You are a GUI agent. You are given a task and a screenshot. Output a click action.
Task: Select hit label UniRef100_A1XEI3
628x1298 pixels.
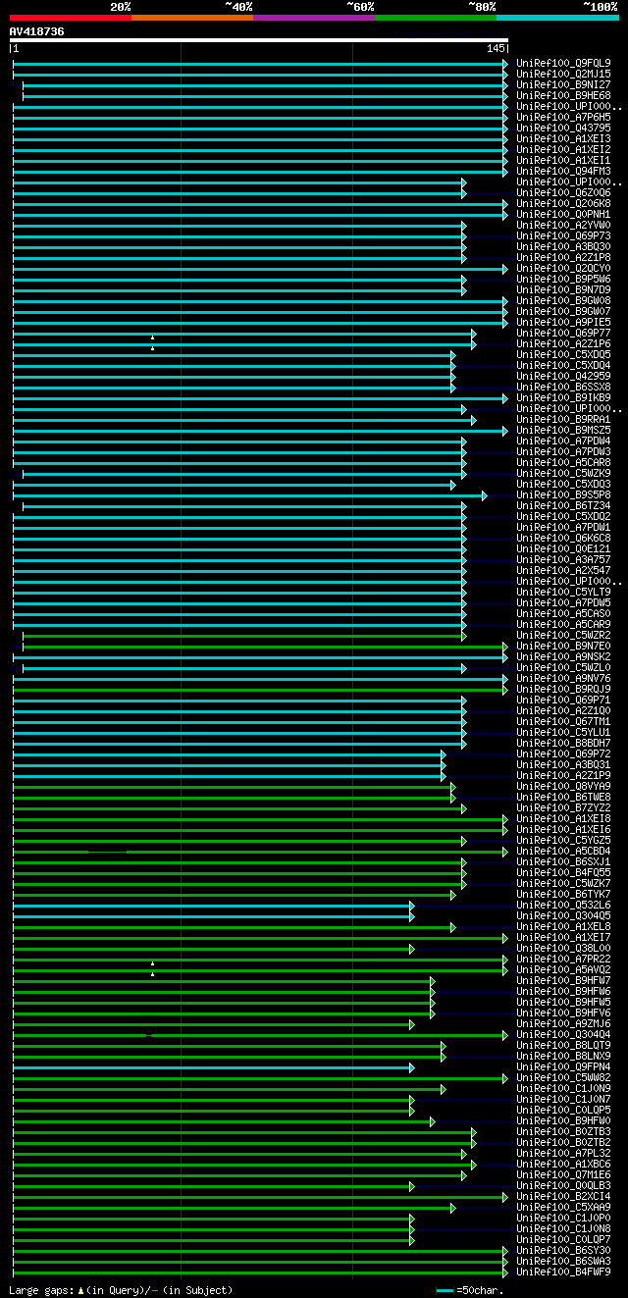coord(563,138)
